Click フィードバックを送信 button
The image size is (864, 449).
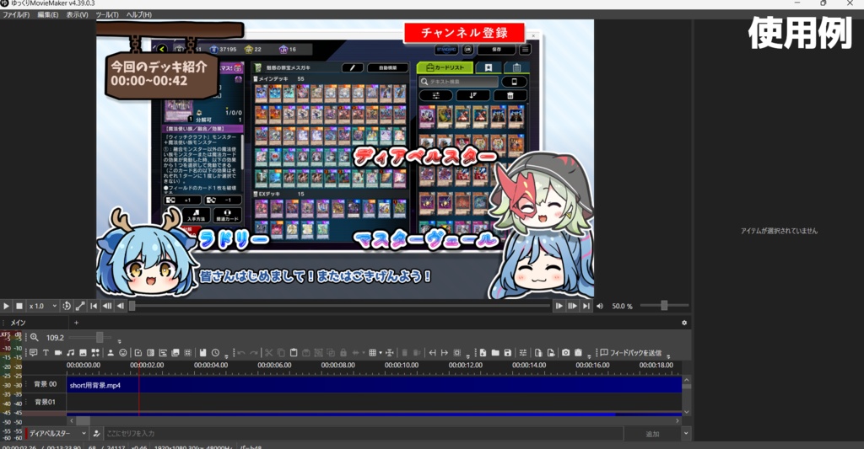631,353
